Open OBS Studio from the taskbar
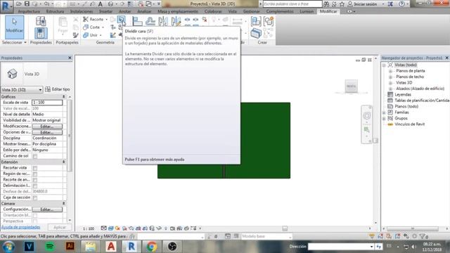 pyautogui.click(x=172, y=247)
